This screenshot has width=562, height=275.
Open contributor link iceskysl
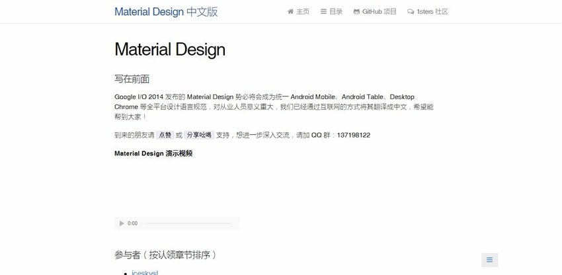click(145, 273)
